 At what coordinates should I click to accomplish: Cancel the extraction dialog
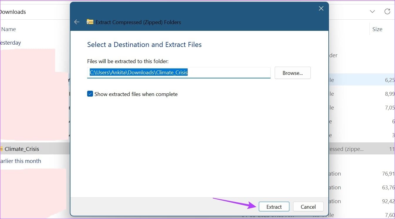click(x=308, y=207)
